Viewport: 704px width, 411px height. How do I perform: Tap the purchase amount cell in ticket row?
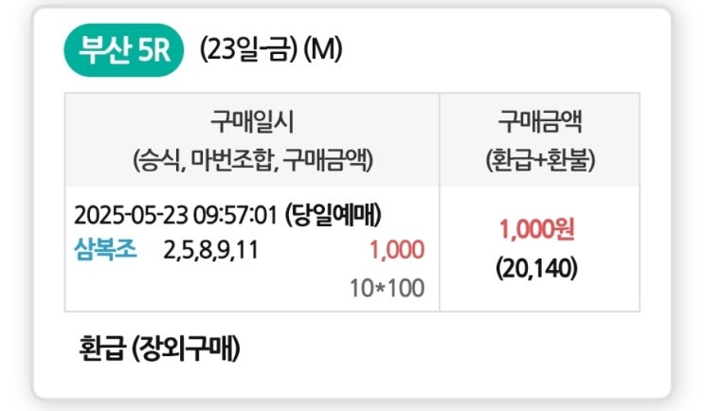[540, 249]
